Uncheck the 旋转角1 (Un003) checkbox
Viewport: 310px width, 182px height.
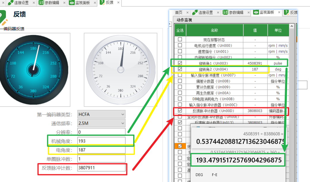(x=180, y=63)
